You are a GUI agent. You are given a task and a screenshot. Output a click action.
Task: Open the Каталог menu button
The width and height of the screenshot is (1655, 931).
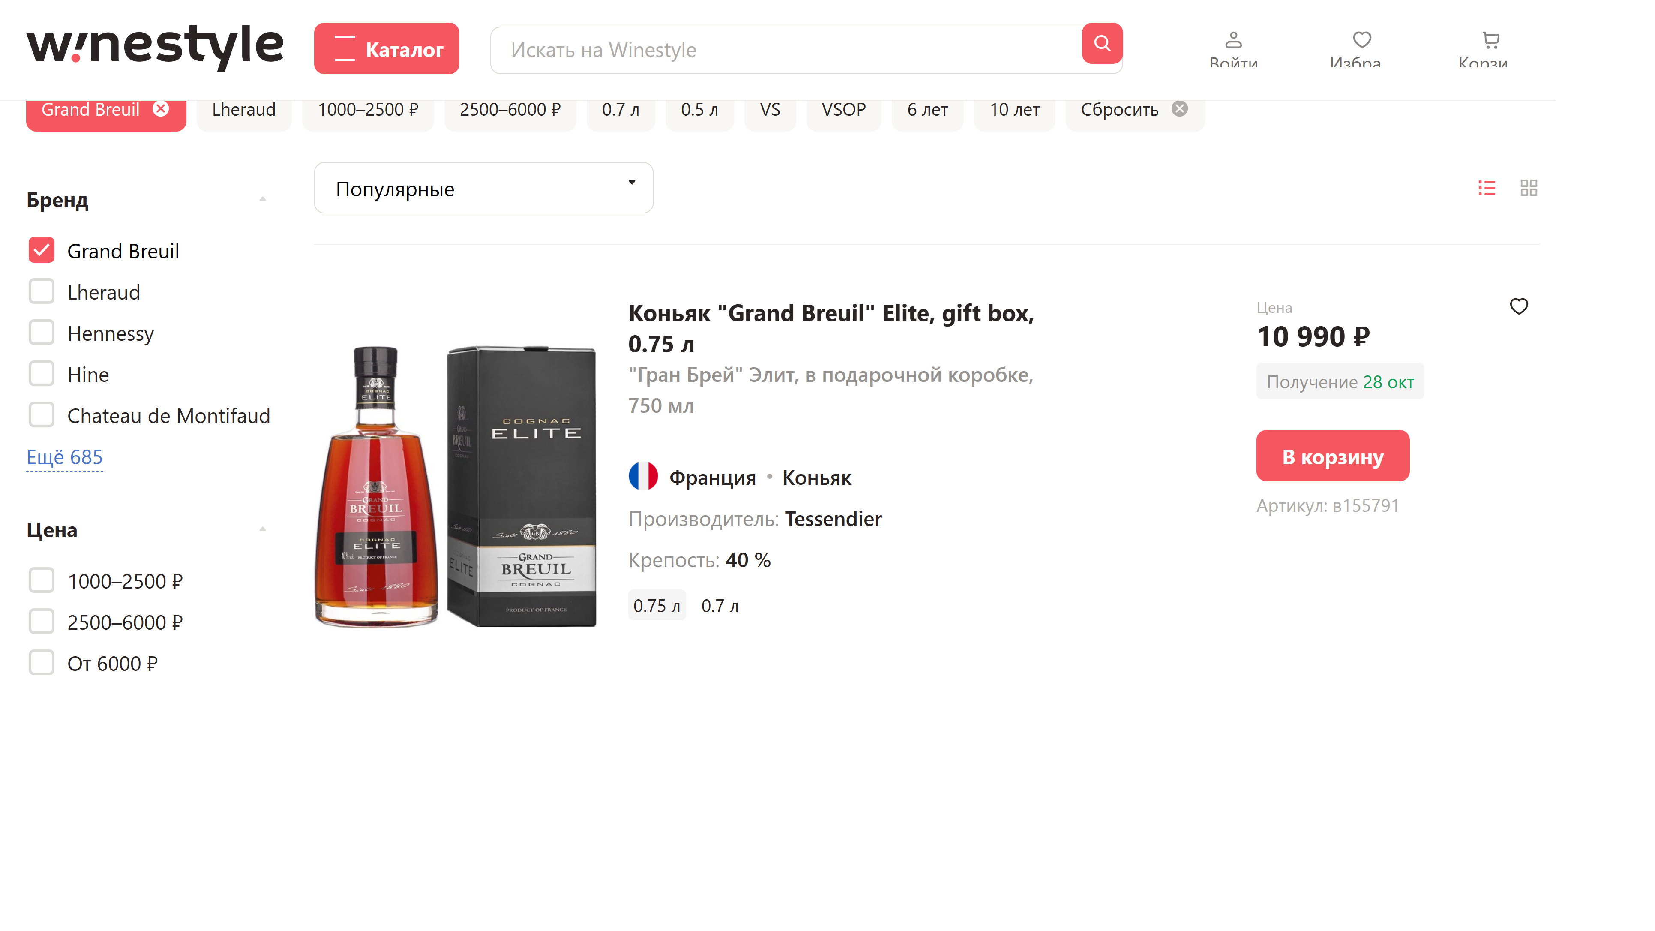(386, 49)
